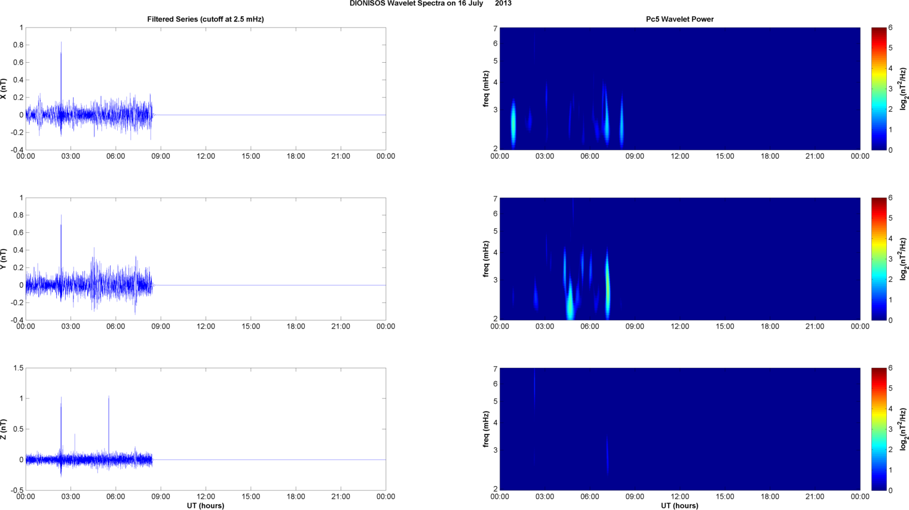Click the bright blob near 01:00 in top wavelet plot
909x510 pixels.
pos(513,122)
